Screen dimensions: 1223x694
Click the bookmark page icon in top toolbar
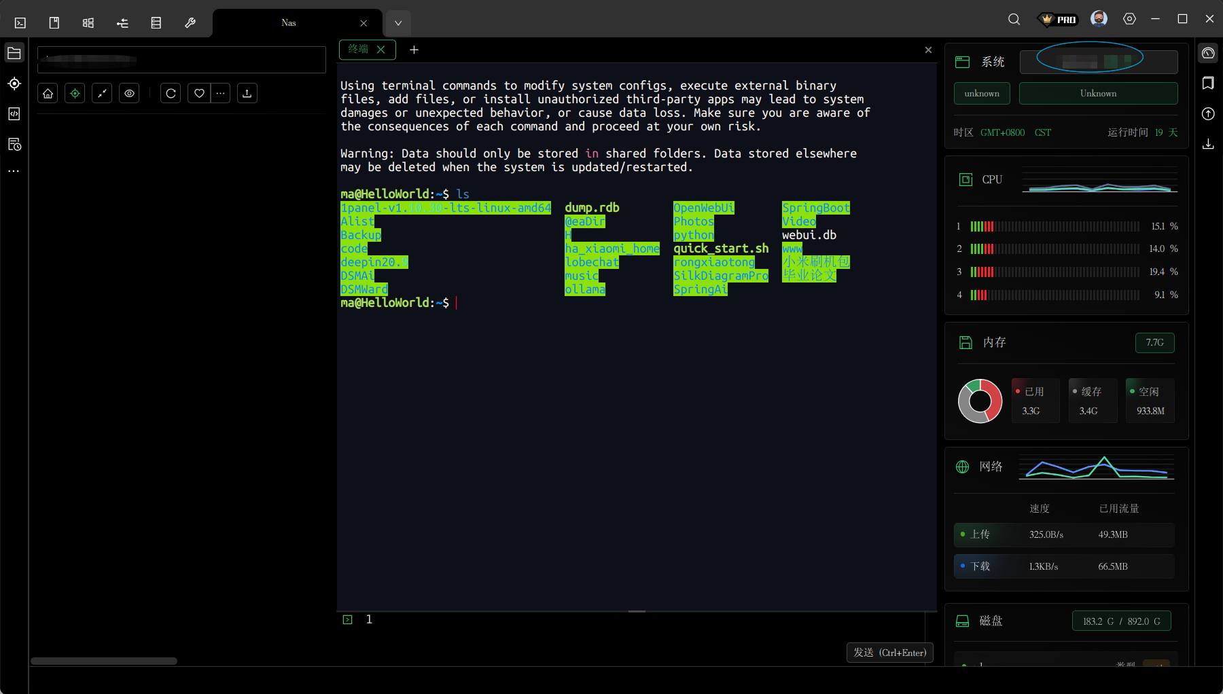click(54, 23)
